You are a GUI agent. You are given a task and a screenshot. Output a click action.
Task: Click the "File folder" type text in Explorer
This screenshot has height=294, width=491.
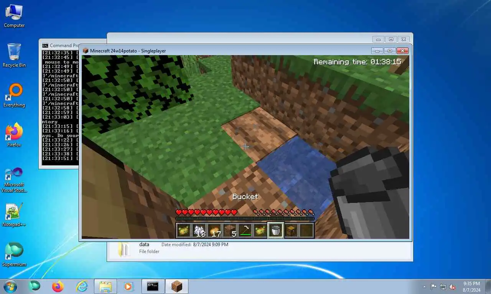(x=149, y=252)
